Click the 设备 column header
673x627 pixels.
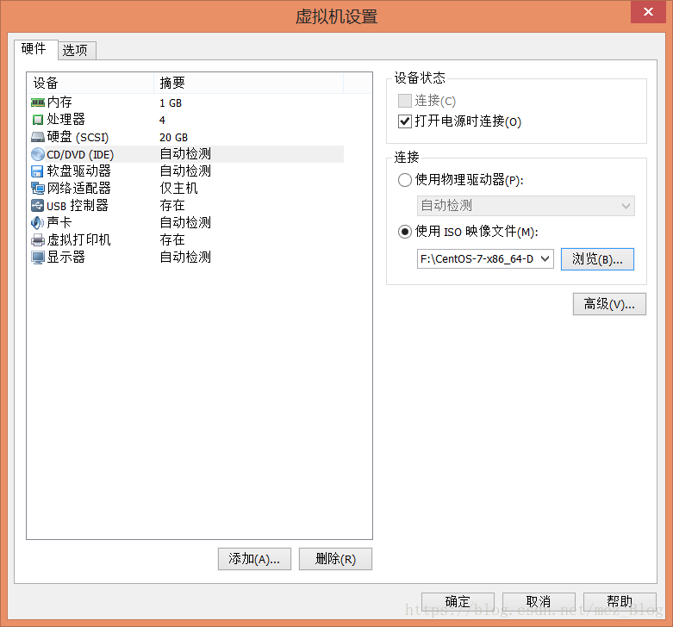90,83
